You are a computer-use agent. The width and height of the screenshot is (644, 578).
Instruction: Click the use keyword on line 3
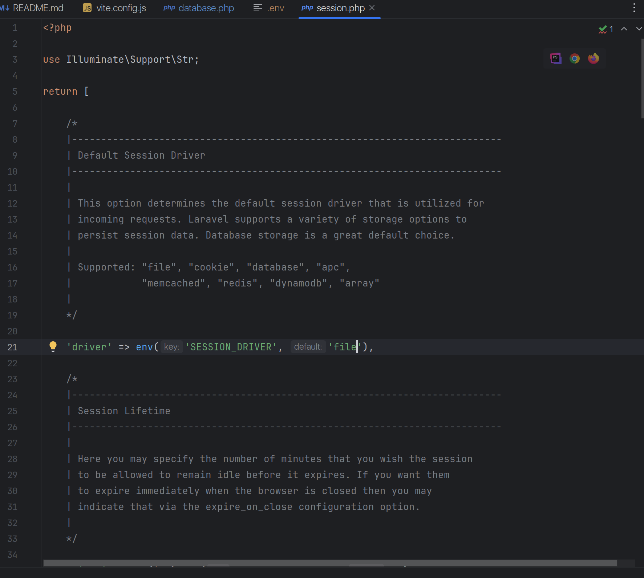point(52,60)
